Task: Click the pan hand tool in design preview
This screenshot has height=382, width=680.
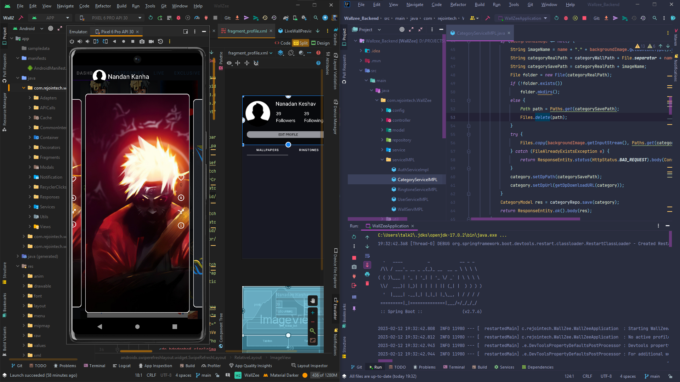Action: tap(313, 301)
